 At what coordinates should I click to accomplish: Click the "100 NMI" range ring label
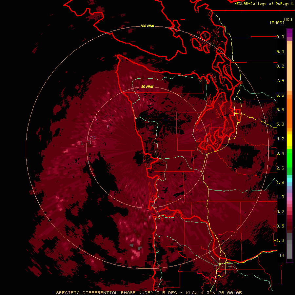(147, 26)
